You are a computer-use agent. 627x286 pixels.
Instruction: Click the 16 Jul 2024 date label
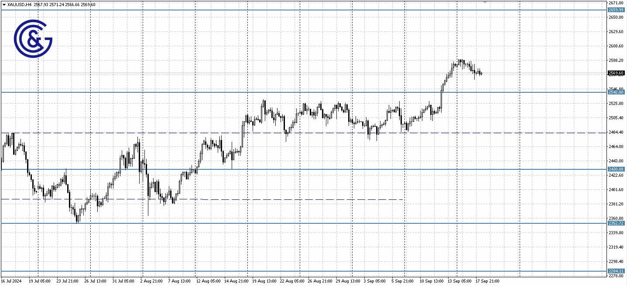pyautogui.click(x=12, y=281)
